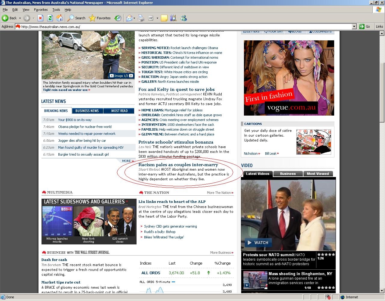The width and height of the screenshot is (385, 301).
Task: Click the vogue.com.au fashion advertisement
Action: [289, 78]
